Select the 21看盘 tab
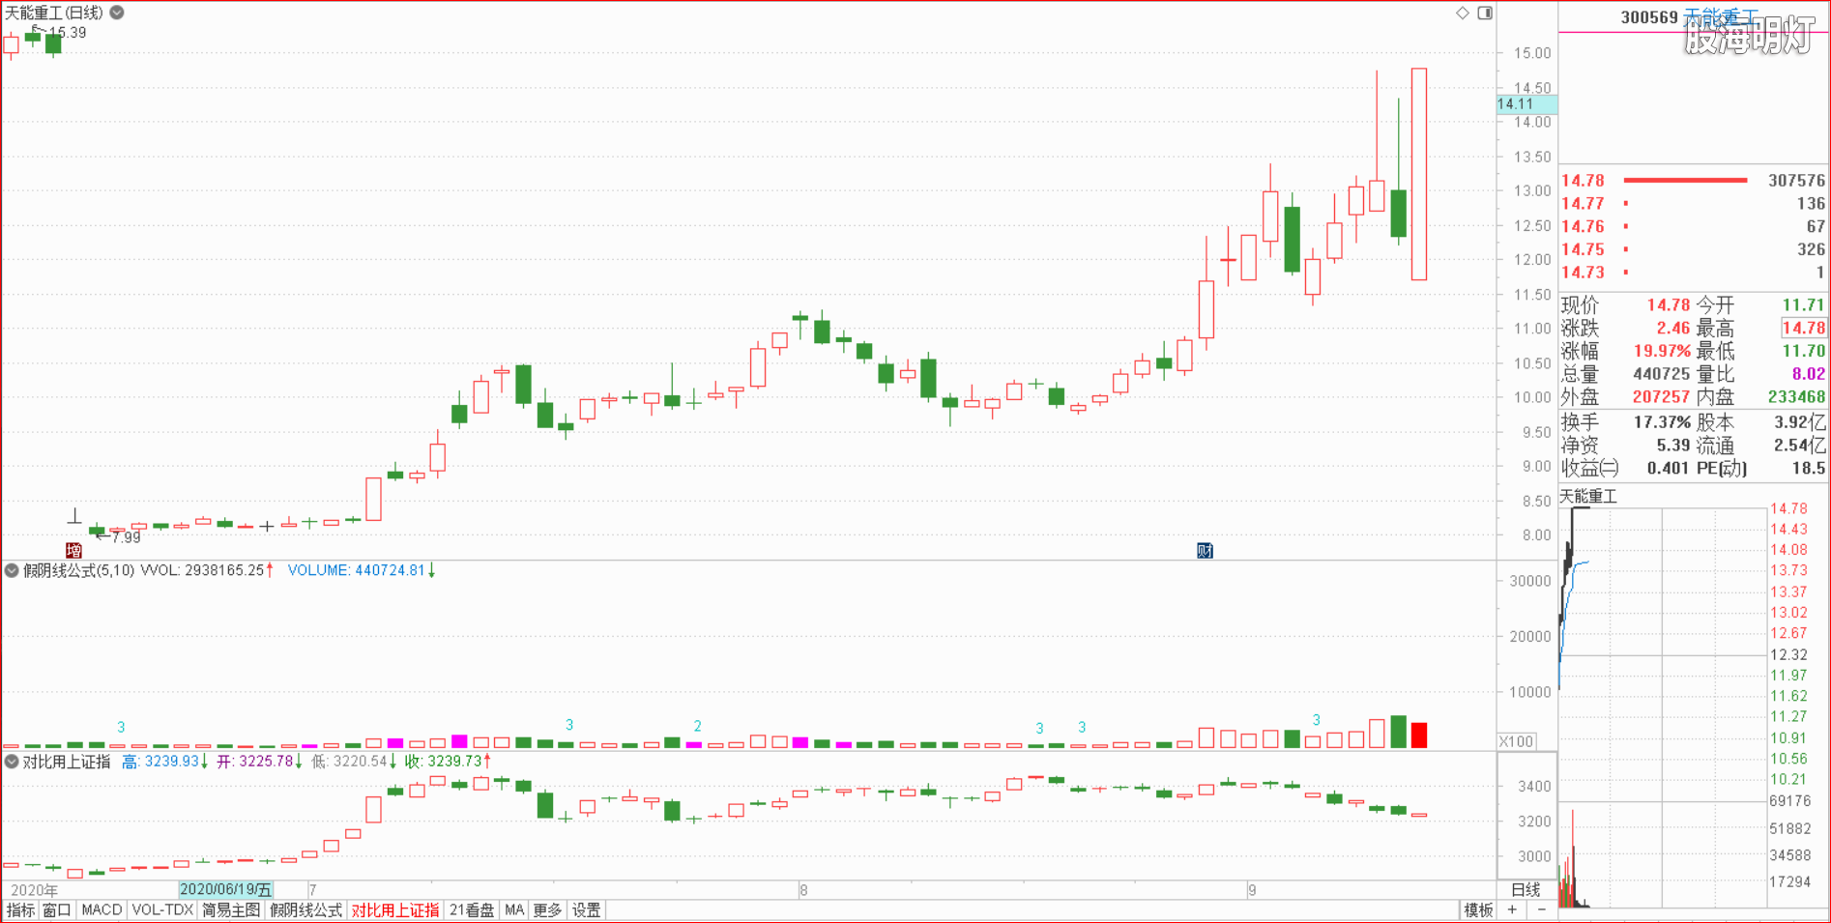Image resolution: width=1831 pixels, height=923 pixels. (x=472, y=910)
